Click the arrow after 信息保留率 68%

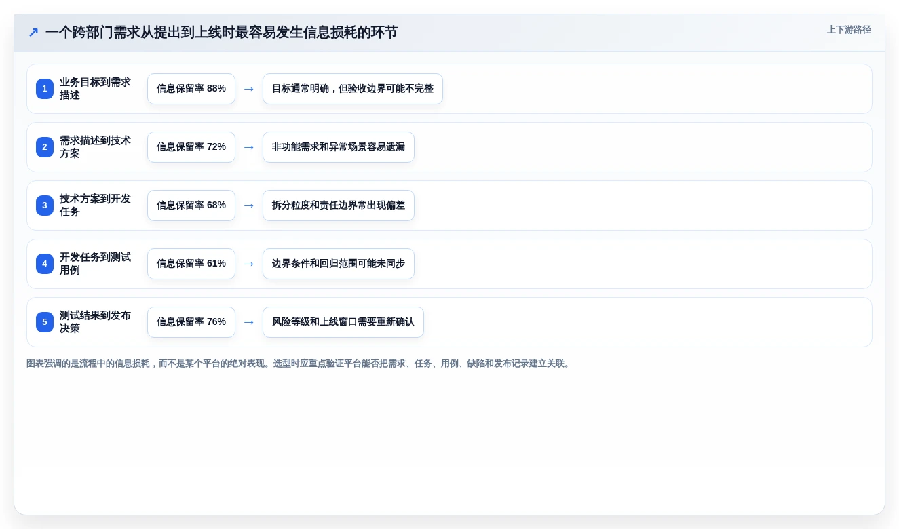pyautogui.click(x=249, y=205)
